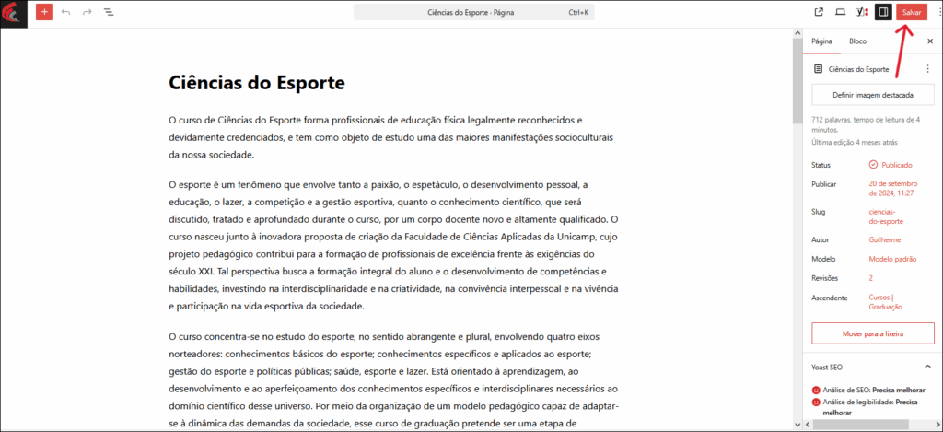Click Mover para a lixeira button
This screenshot has height=432, width=943.
point(872,333)
